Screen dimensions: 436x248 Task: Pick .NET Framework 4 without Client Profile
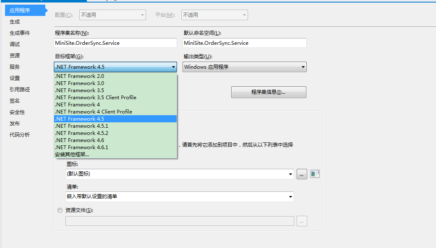[115, 105]
